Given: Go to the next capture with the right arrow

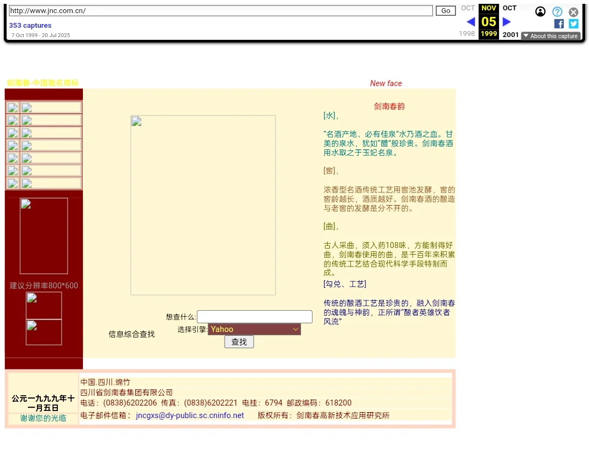Looking at the screenshot, I should point(507,22).
